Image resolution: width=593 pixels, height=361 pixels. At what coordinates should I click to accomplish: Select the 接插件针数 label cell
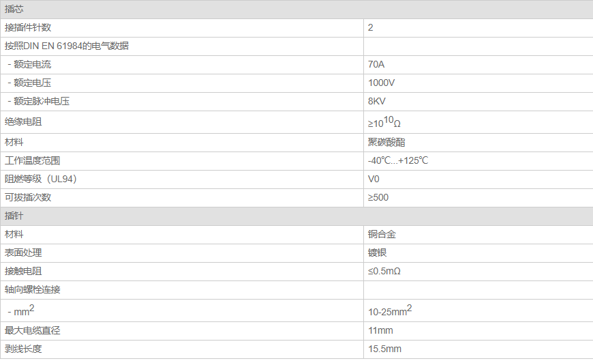tap(181, 28)
